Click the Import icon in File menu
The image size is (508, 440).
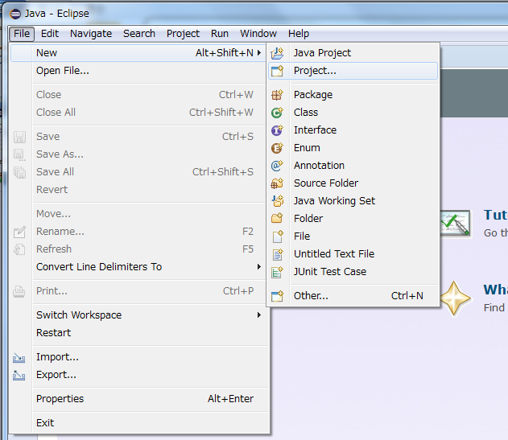[19, 357]
